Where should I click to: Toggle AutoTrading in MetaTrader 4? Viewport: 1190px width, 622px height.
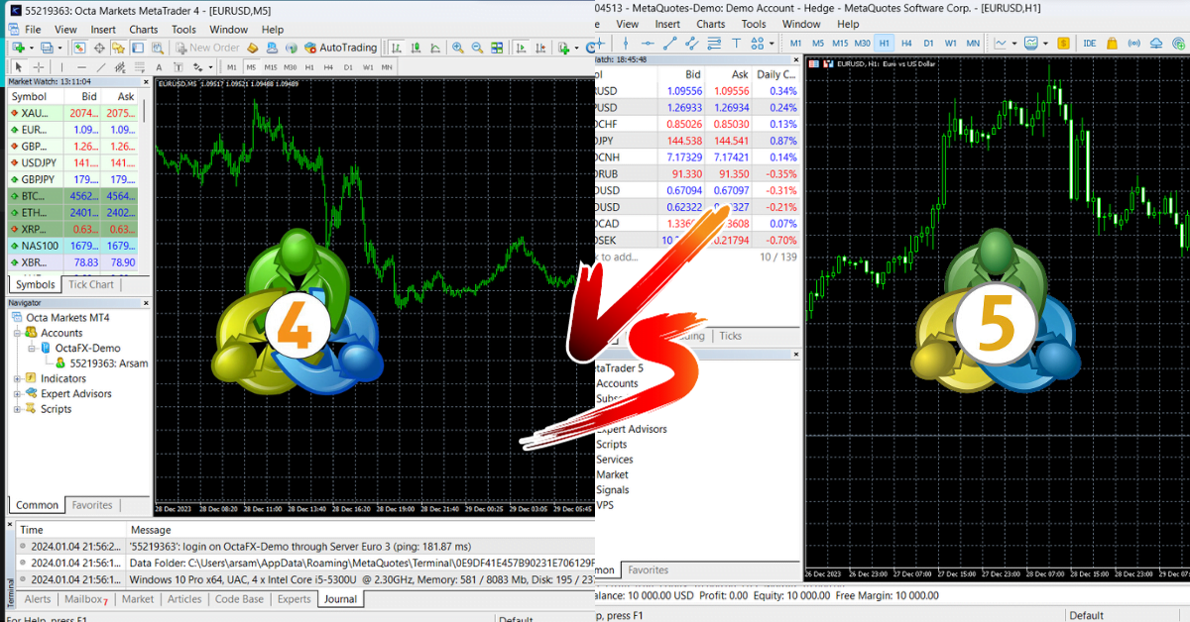(340, 48)
